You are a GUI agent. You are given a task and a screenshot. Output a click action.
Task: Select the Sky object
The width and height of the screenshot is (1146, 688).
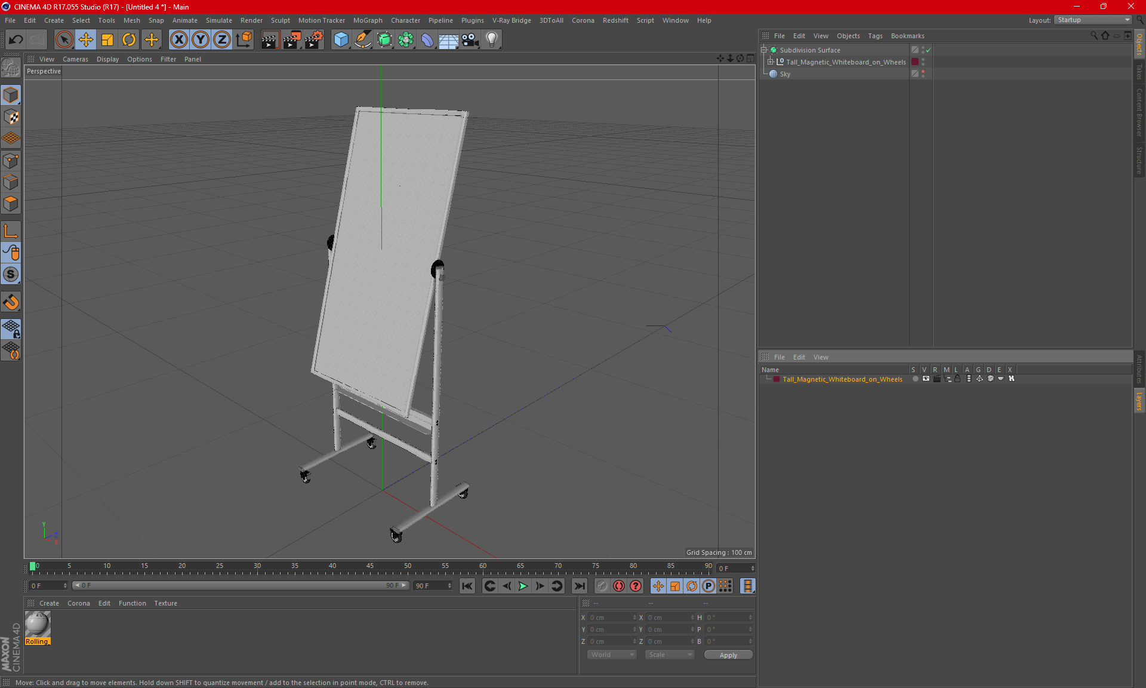[785, 74]
